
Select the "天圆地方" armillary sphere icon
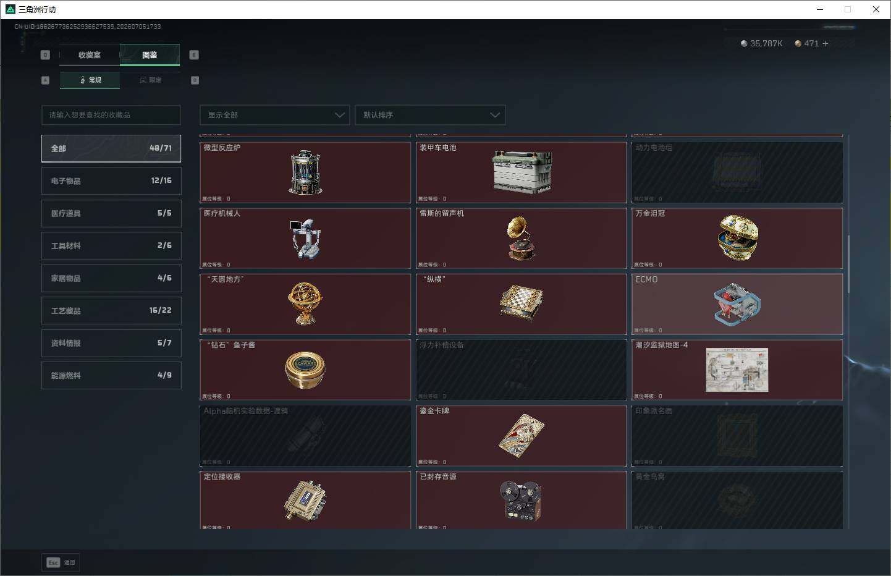point(305,304)
